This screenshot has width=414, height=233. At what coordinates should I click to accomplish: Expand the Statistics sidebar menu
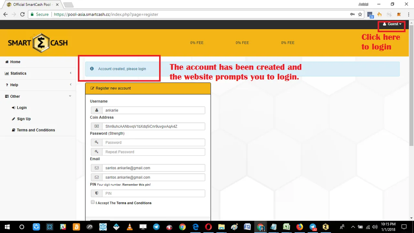click(38, 73)
